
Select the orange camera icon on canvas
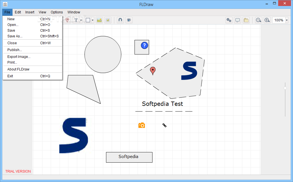(x=142, y=125)
